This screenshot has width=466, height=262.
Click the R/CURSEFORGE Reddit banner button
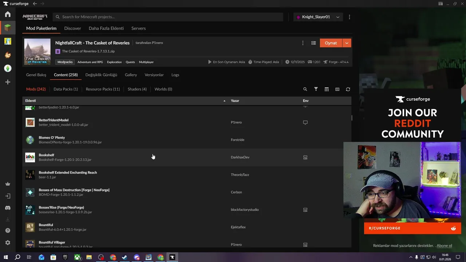pos(412,228)
